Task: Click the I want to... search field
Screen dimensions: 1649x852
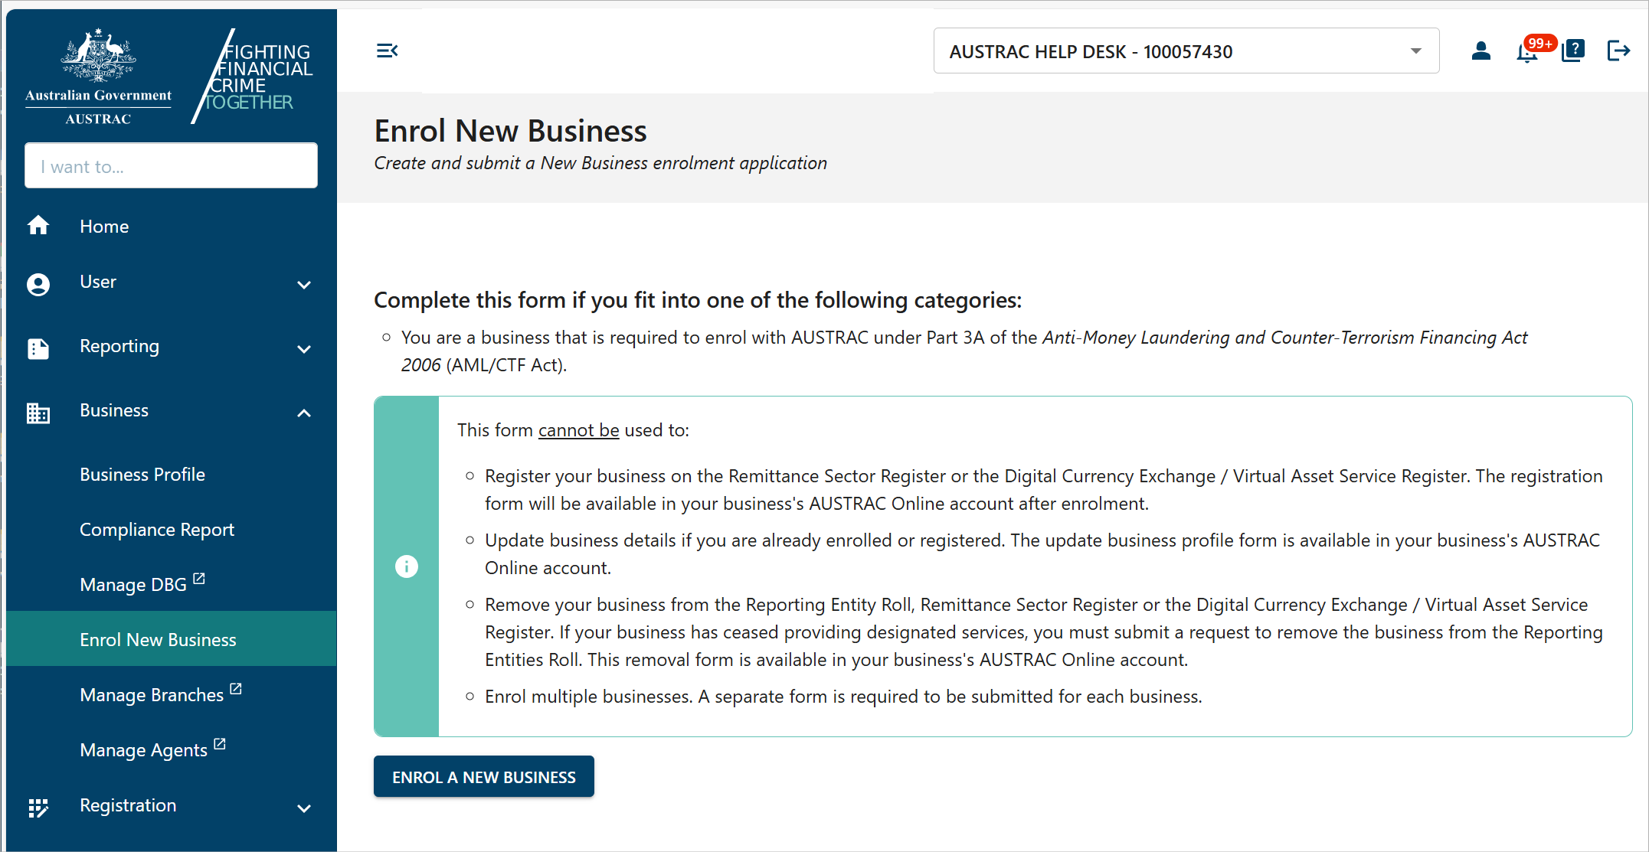Action: [x=171, y=165]
